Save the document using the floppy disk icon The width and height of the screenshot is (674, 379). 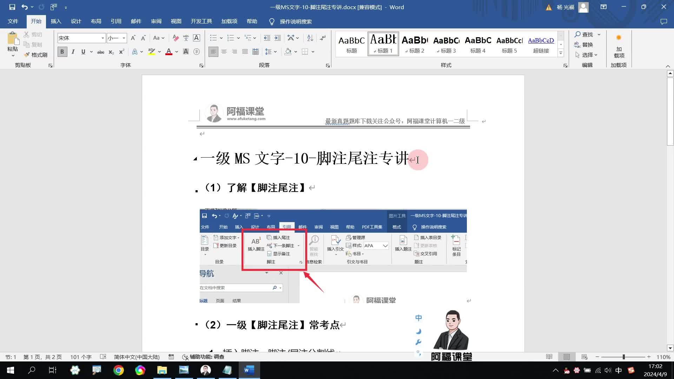pyautogui.click(x=12, y=7)
